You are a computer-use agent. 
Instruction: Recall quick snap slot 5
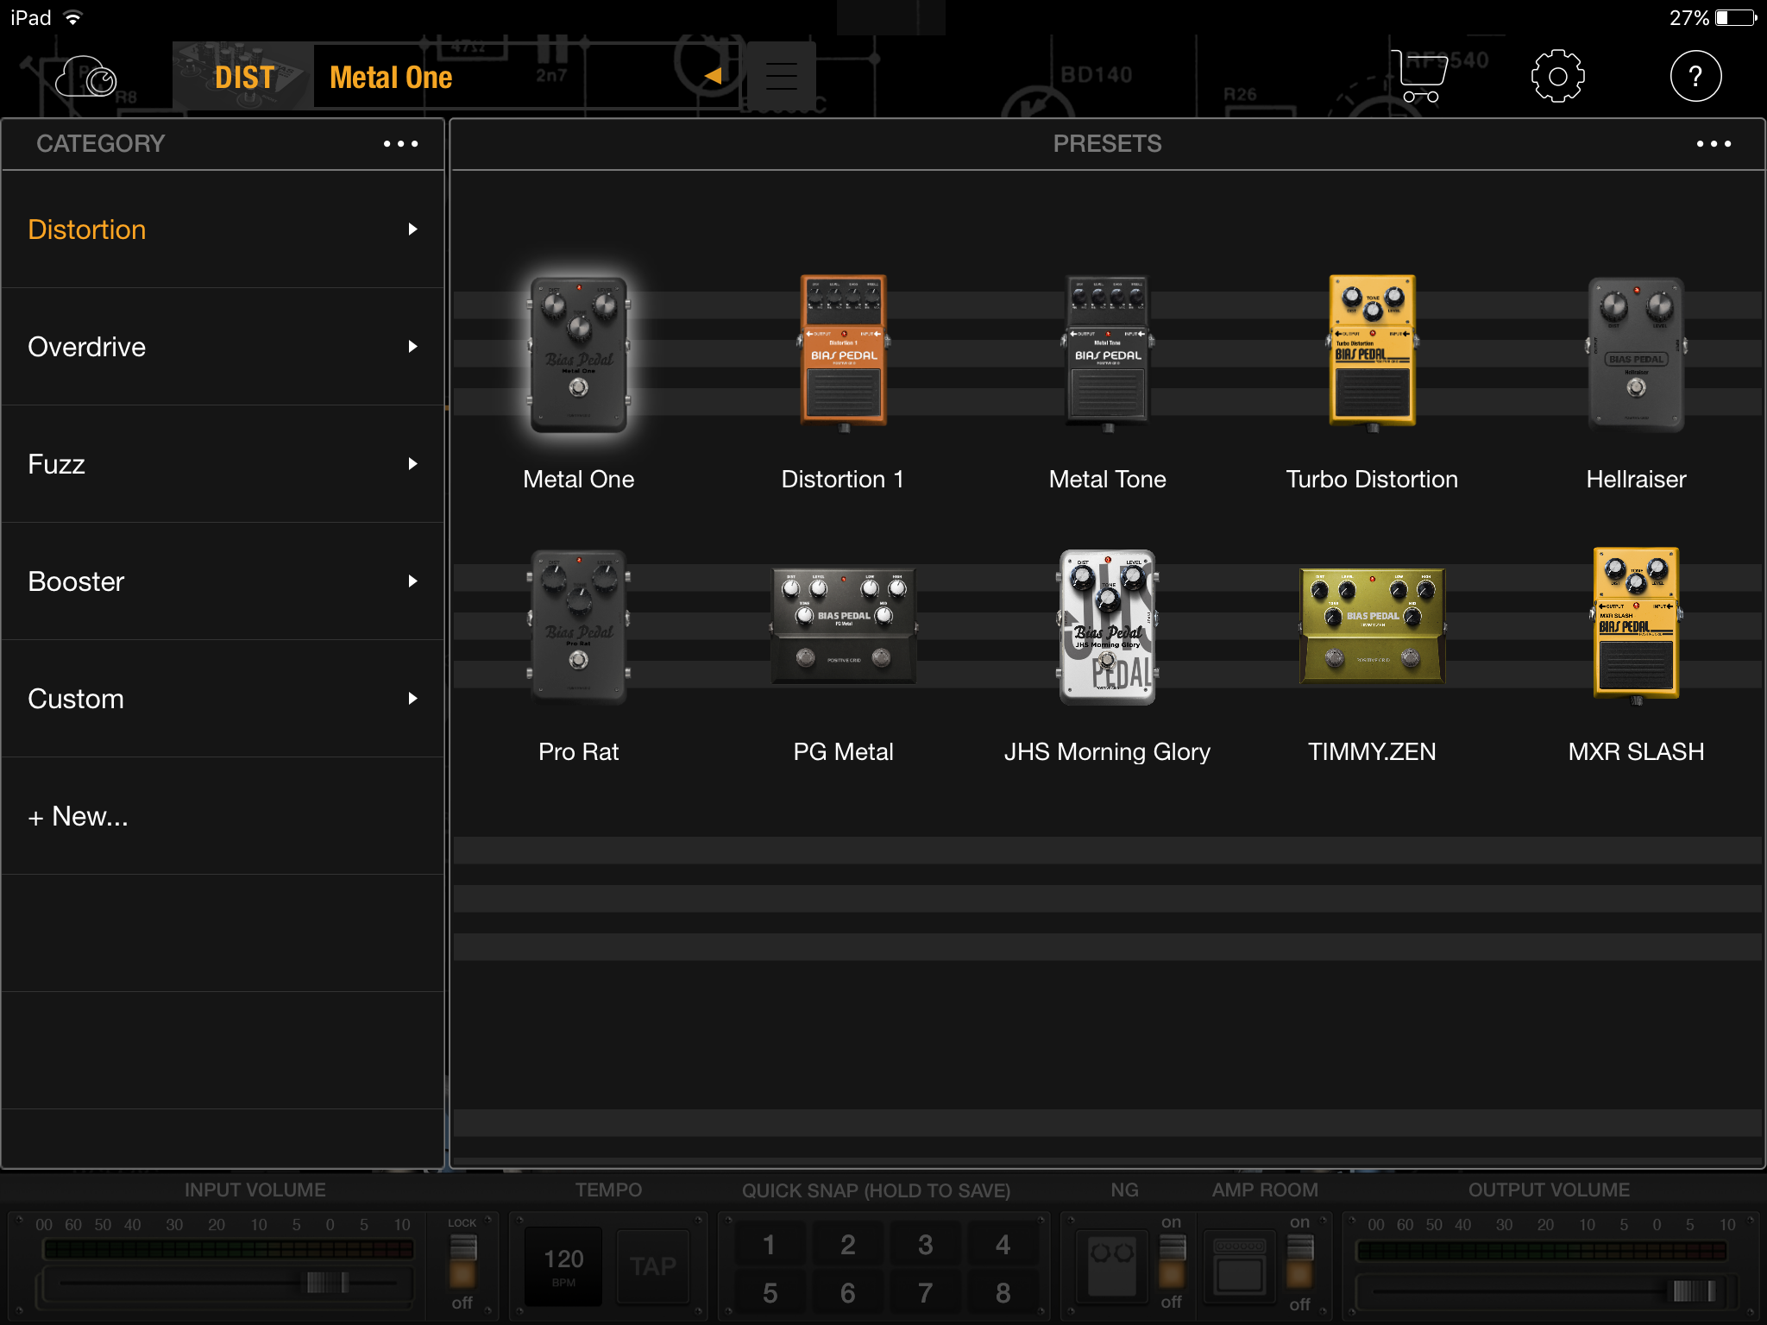(x=770, y=1293)
